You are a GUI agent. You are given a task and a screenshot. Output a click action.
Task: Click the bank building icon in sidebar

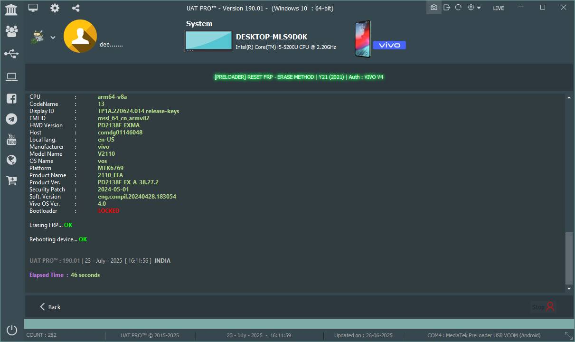point(11,9)
